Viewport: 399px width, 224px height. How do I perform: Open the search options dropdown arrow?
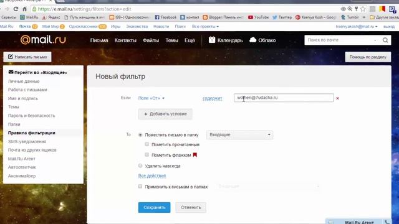(x=375, y=40)
